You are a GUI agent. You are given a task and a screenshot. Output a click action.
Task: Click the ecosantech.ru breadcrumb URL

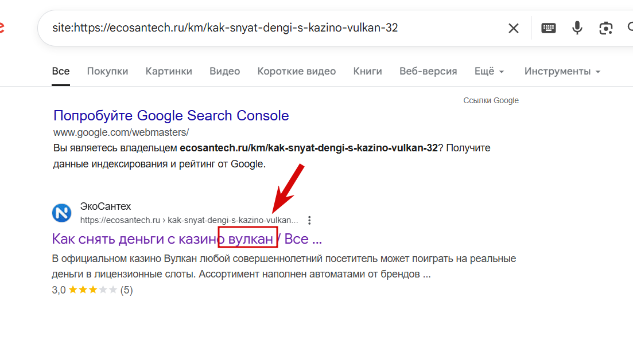tap(189, 220)
